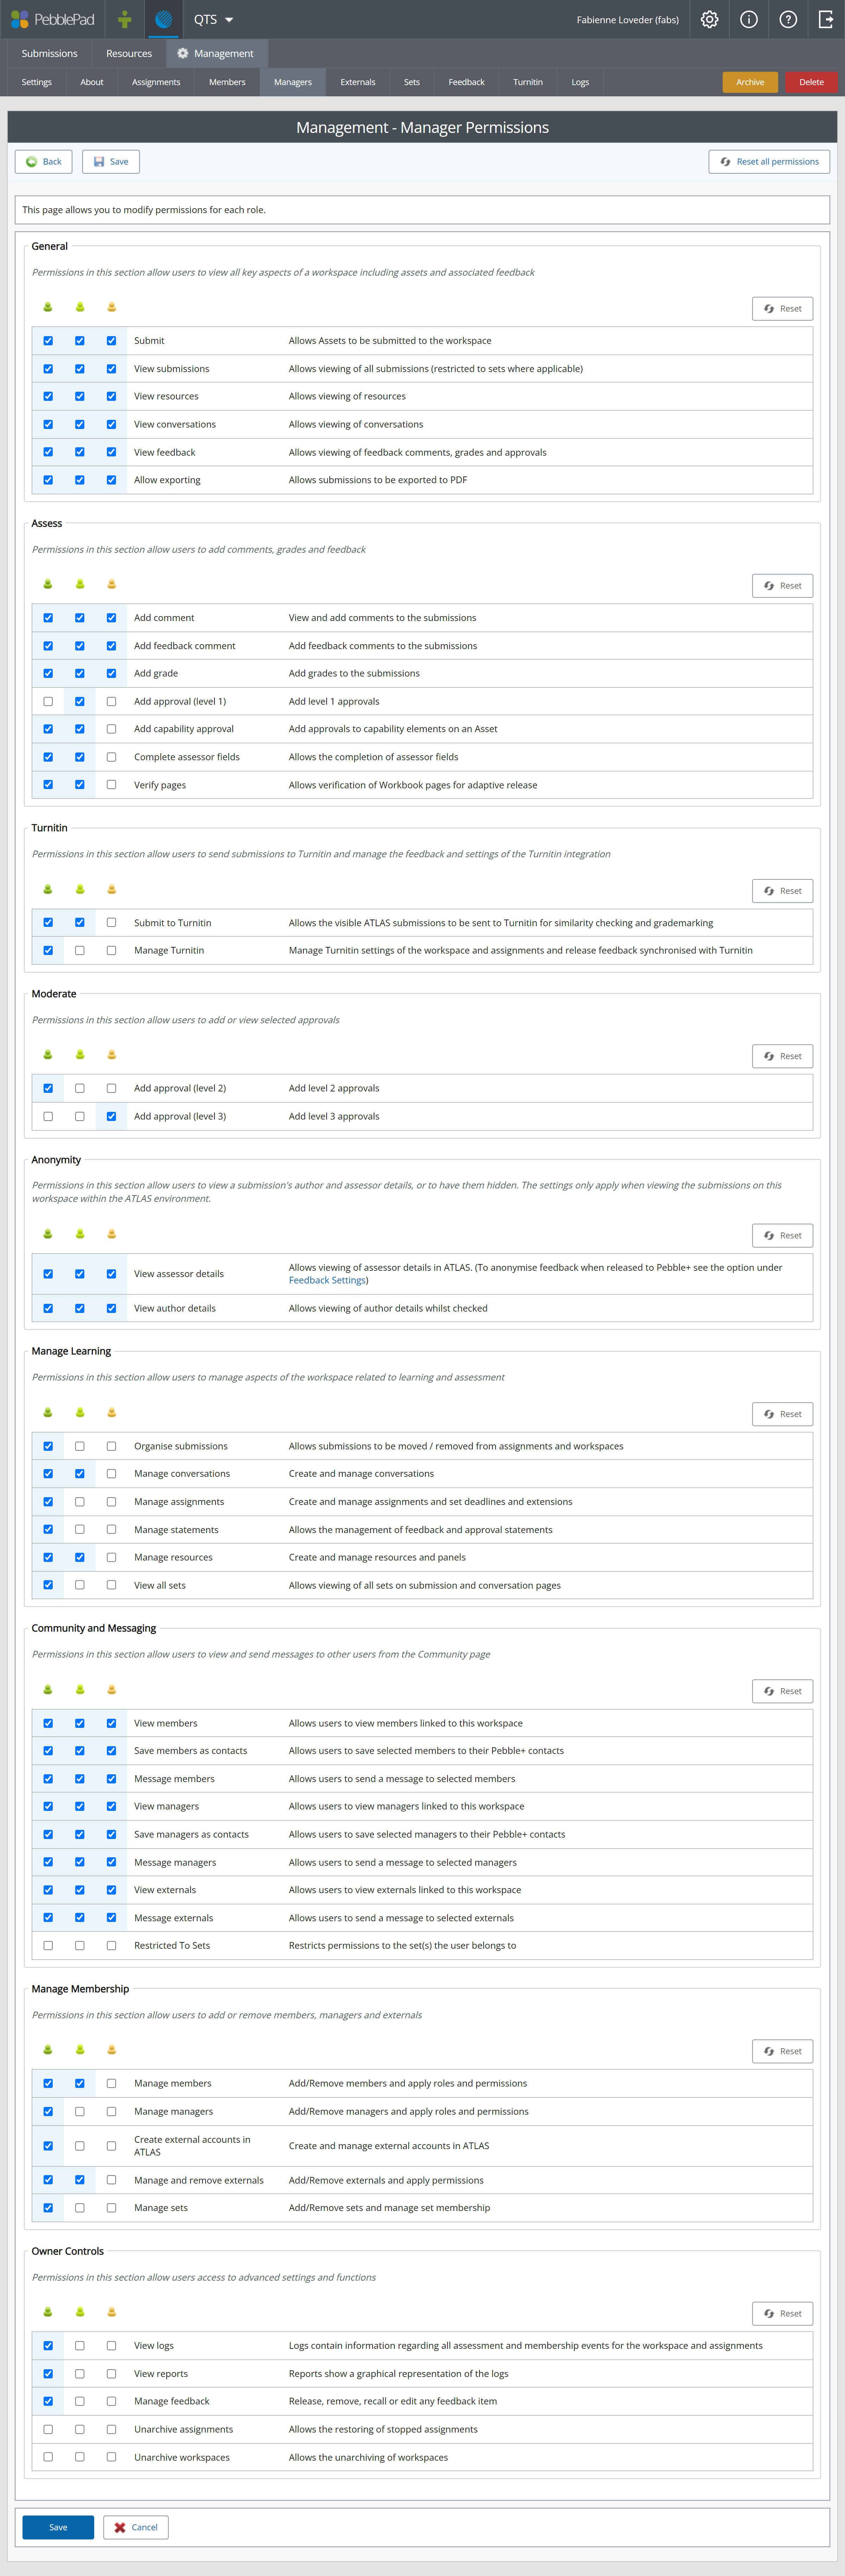Open the Logs sub-tab
Image resolution: width=845 pixels, height=2576 pixels.
pos(580,82)
